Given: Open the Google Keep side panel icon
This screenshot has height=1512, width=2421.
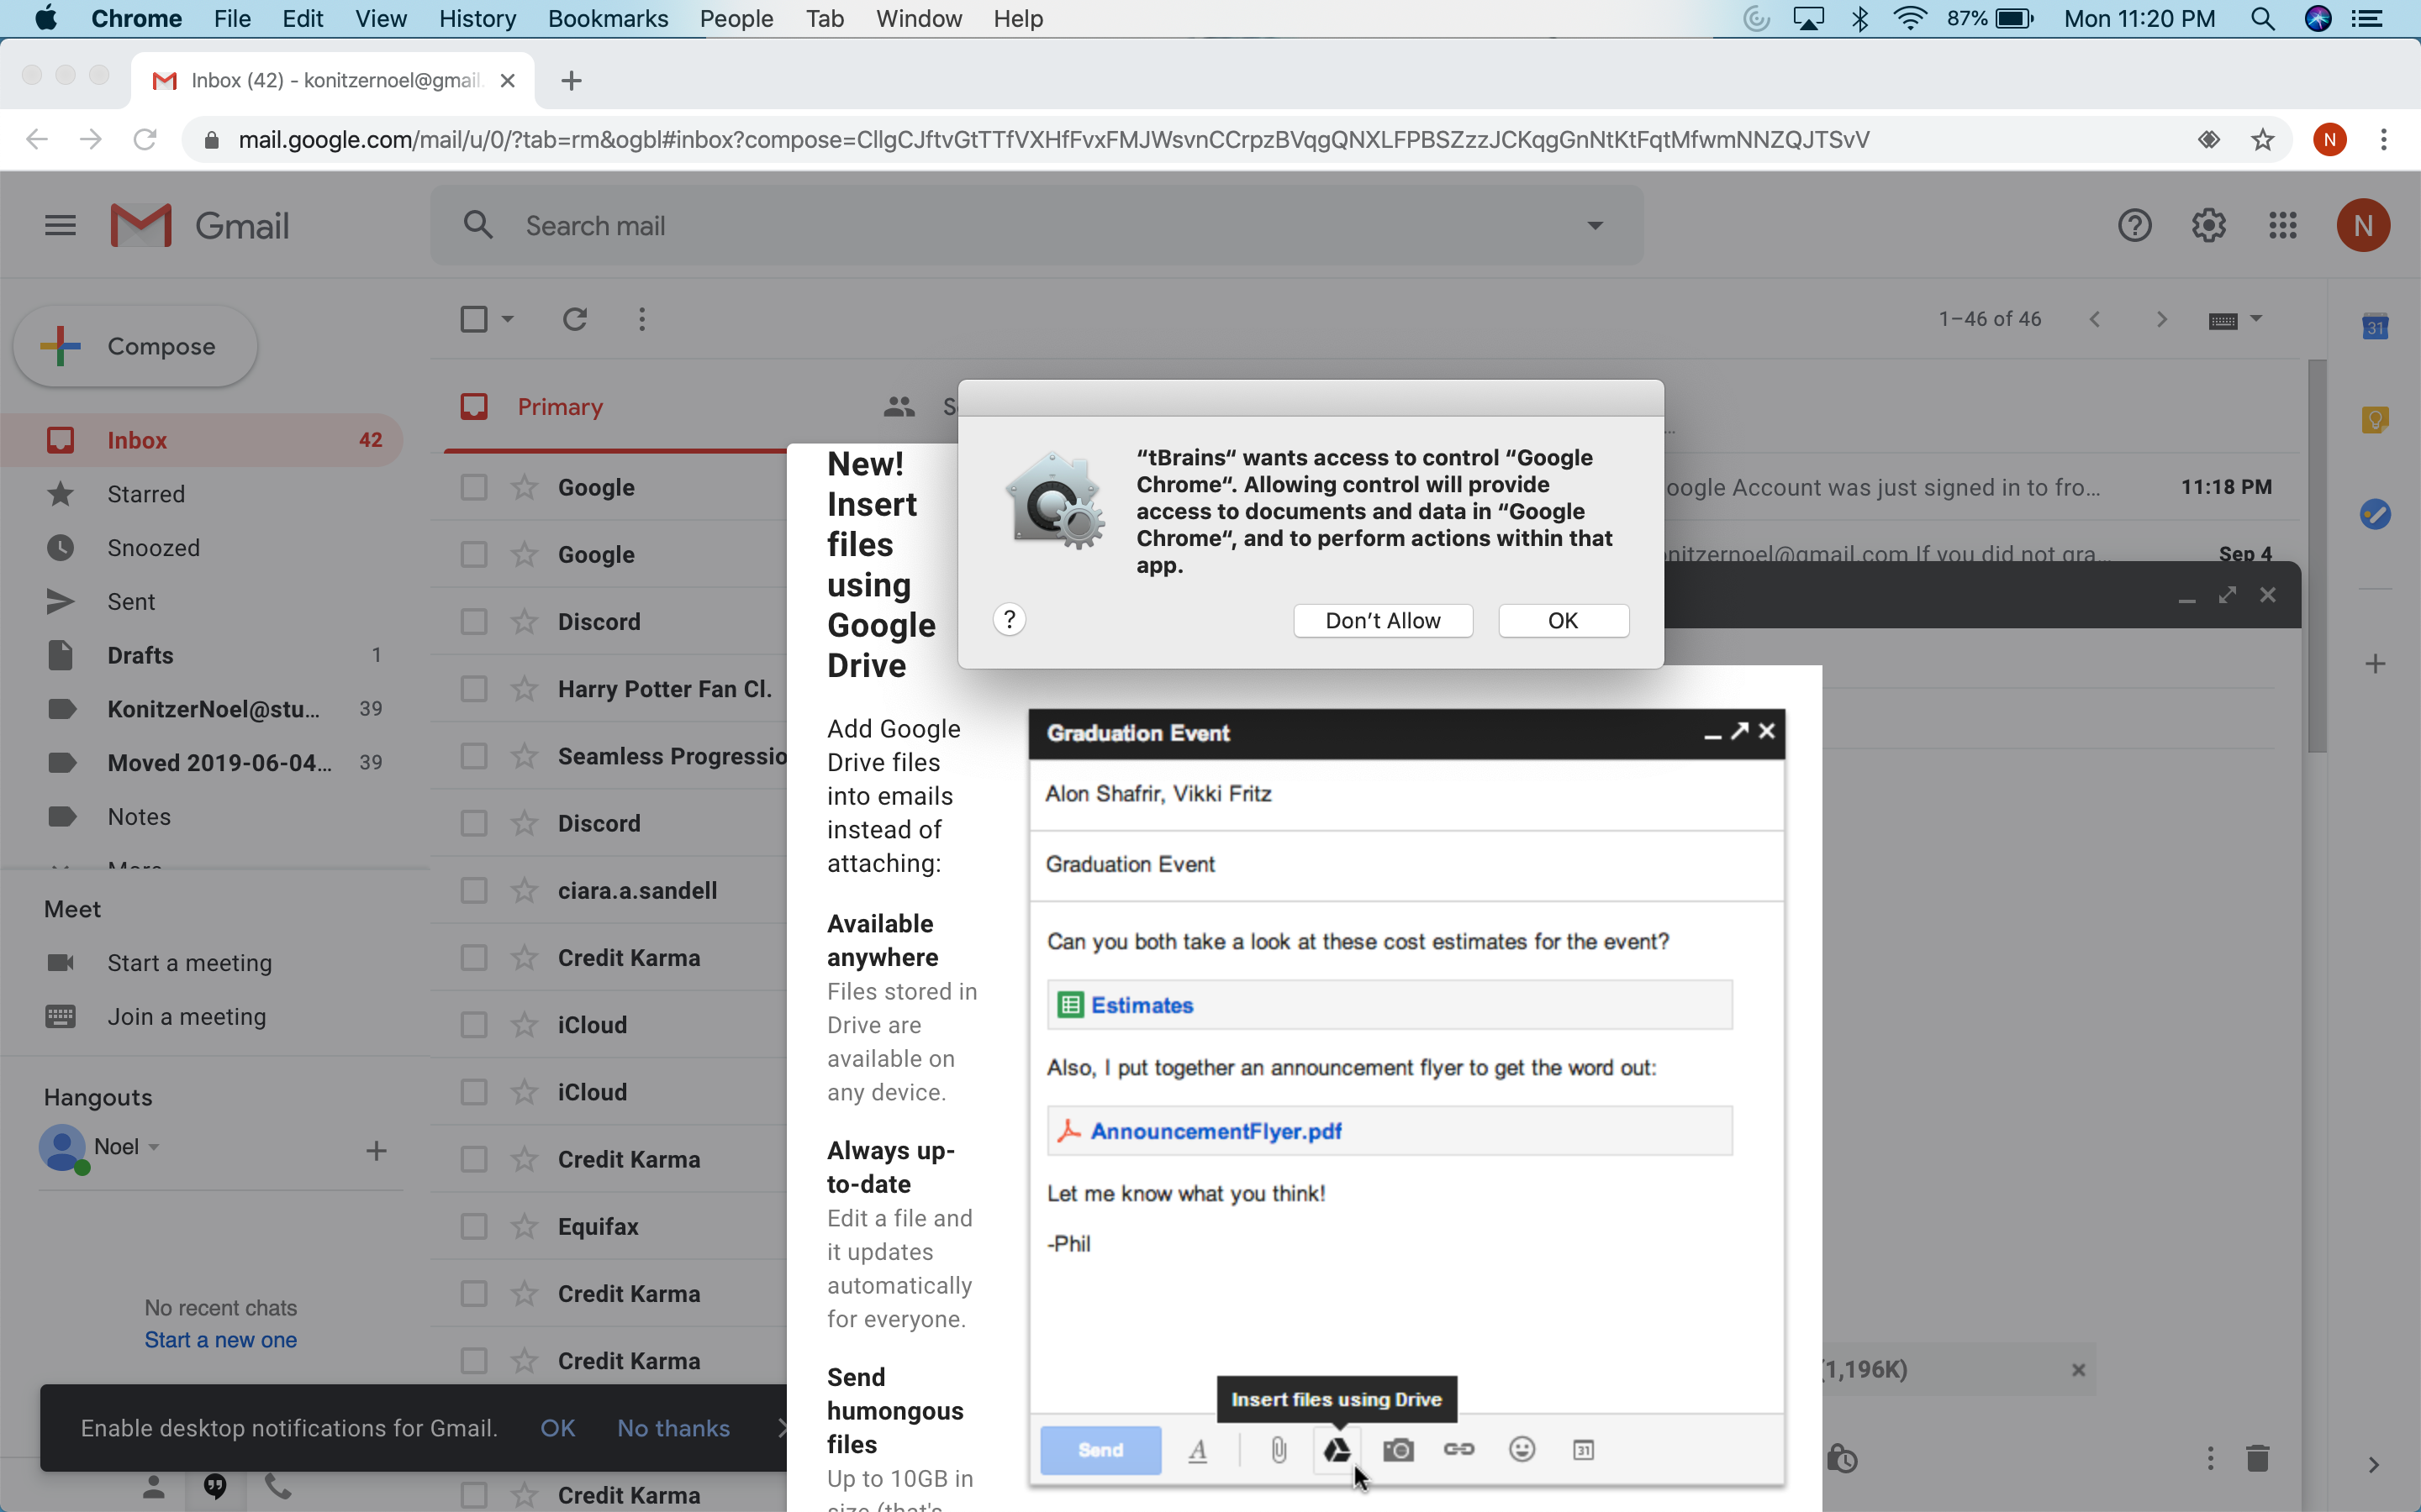Looking at the screenshot, I should click(x=2375, y=419).
